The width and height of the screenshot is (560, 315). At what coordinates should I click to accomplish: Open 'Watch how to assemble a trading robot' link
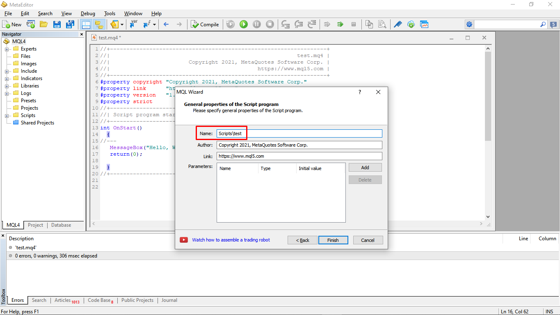(231, 240)
